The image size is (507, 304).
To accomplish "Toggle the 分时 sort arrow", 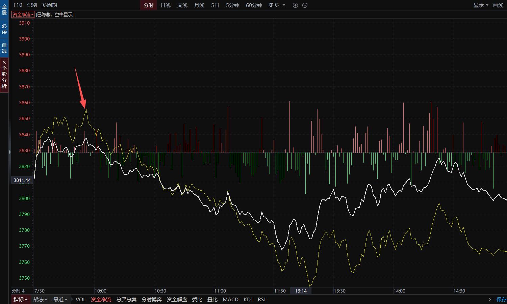I will pyautogui.click(x=18, y=291).
